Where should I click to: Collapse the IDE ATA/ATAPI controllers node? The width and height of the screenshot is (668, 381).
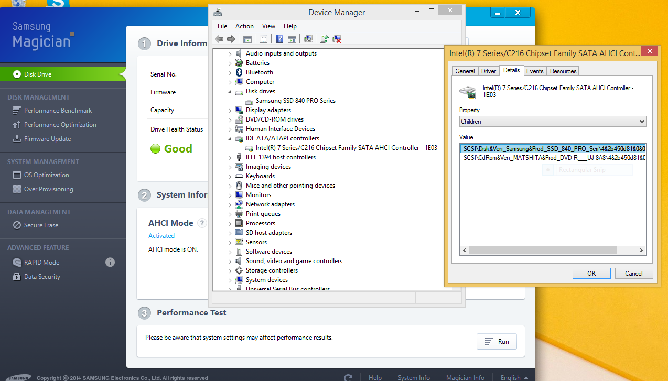point(230,139)
